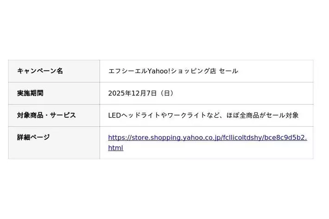Viewport: 329px width, 219px height.
Task: Click the 対象商品・サービス header cell
Action: point(46,115)
